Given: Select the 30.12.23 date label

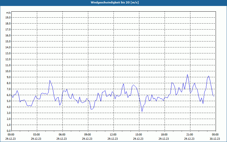Looking at the screenshot, I should (215, 139).
